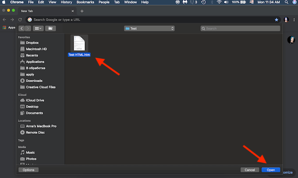Screen dimensions: 298x178
Task: Click the Siri icon in menu bar
Action: pyautogui.click(x=294, y=2)
